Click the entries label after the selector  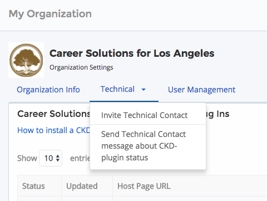(x=80, y=158)
